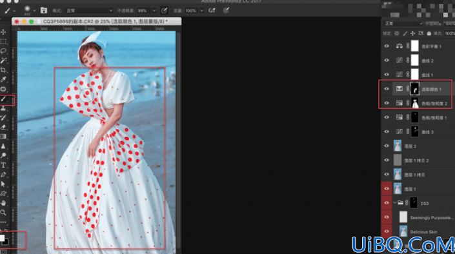
Task: Click lock all padlock icon
Action: point(429,34)
